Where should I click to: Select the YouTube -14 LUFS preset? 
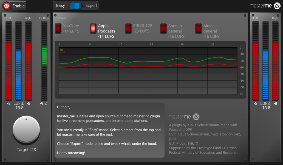pos(58,28)
